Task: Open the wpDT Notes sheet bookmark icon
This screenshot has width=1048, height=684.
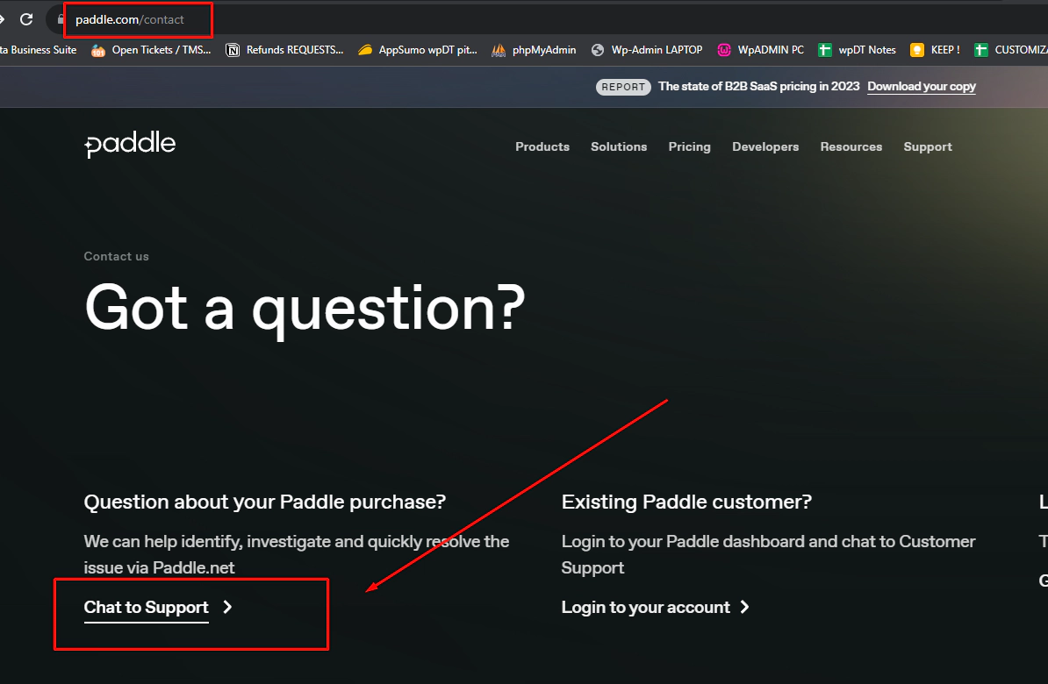Action: pos(825,50)
